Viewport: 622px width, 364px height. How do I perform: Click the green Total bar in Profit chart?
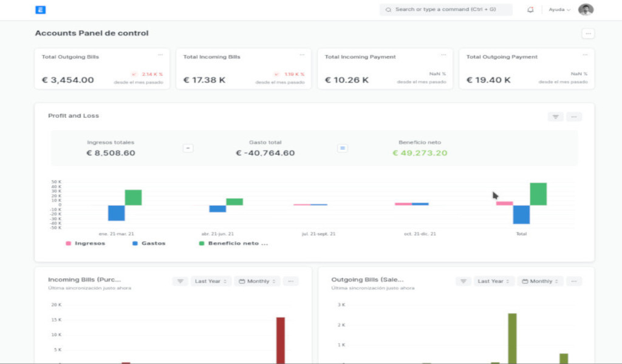click(x=538, y=194)
